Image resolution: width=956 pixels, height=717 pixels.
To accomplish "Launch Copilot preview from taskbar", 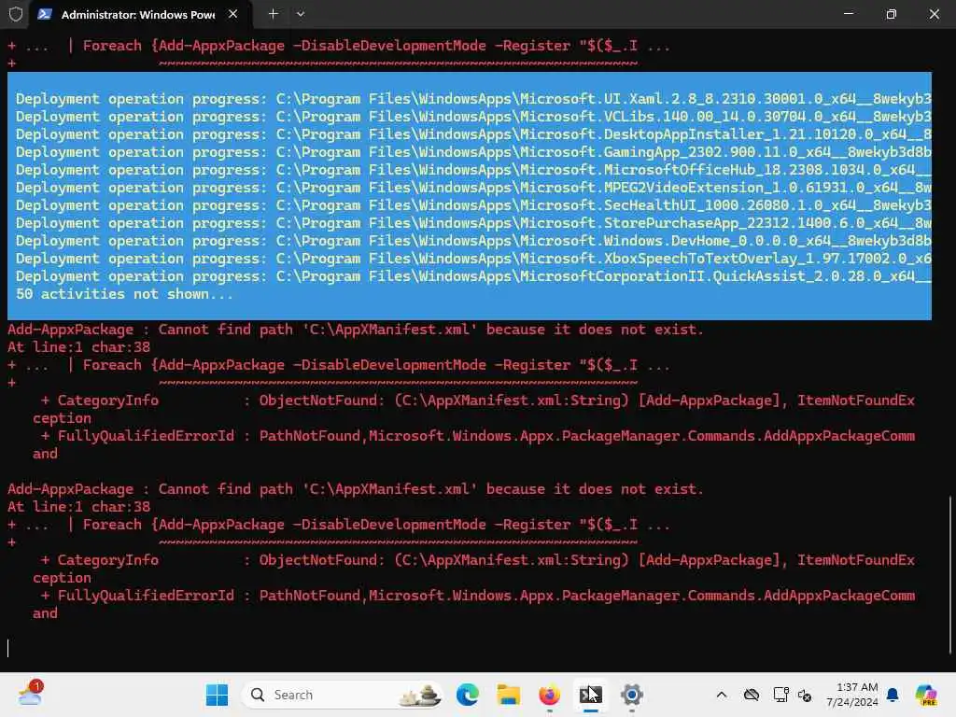I will pyautogui.click(x=926, y=695).
